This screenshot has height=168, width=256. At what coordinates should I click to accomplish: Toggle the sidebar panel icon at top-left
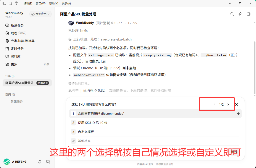coord(4,3)
